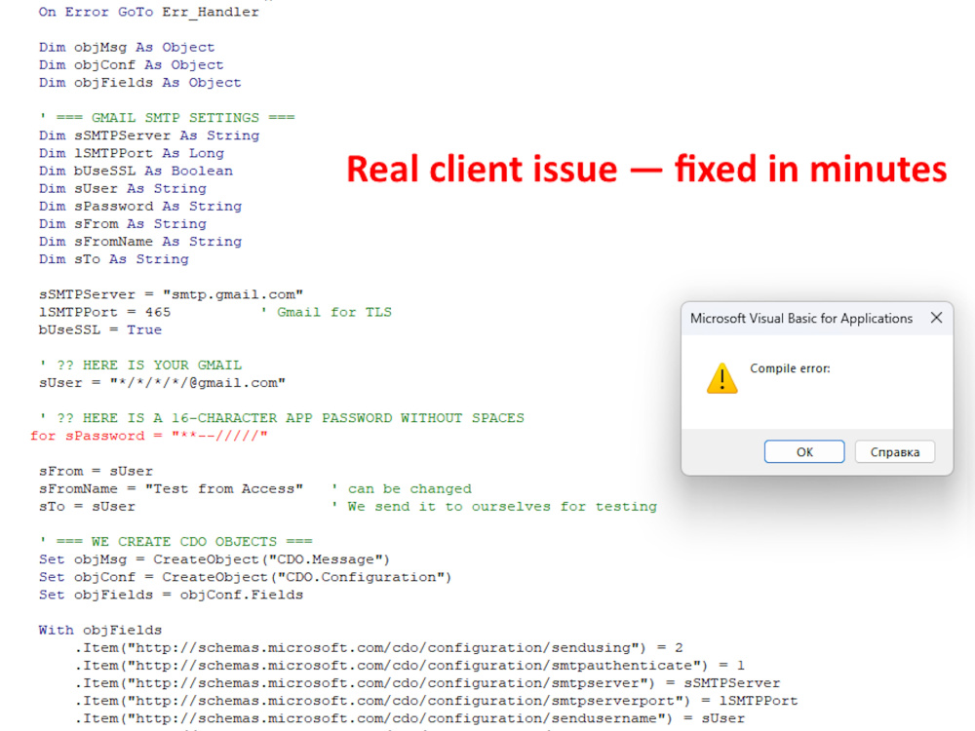Click the 'Compile error:' message text

click(790, 368)
